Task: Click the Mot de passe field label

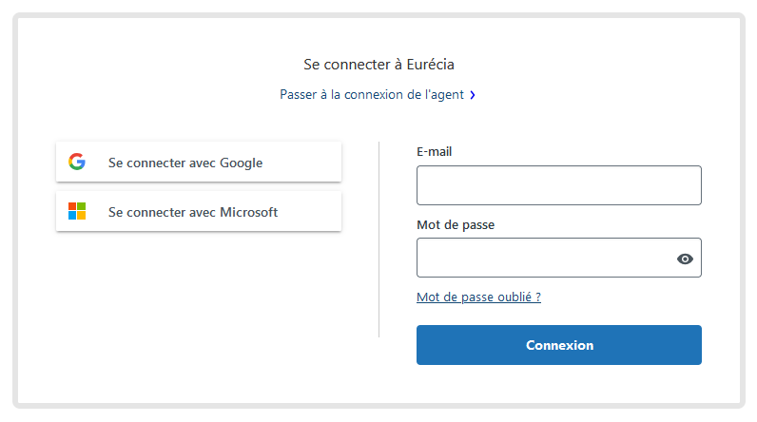Action: click(456, 224)
